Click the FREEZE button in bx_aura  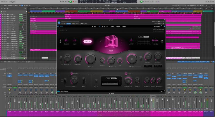[x=87, y=42]
